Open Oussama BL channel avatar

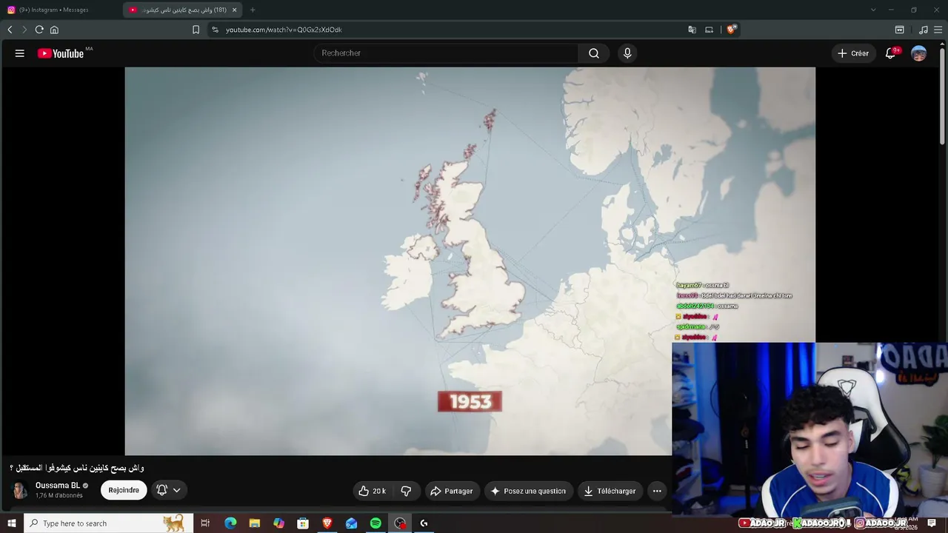pyautogui.click(x=20, y=490)
